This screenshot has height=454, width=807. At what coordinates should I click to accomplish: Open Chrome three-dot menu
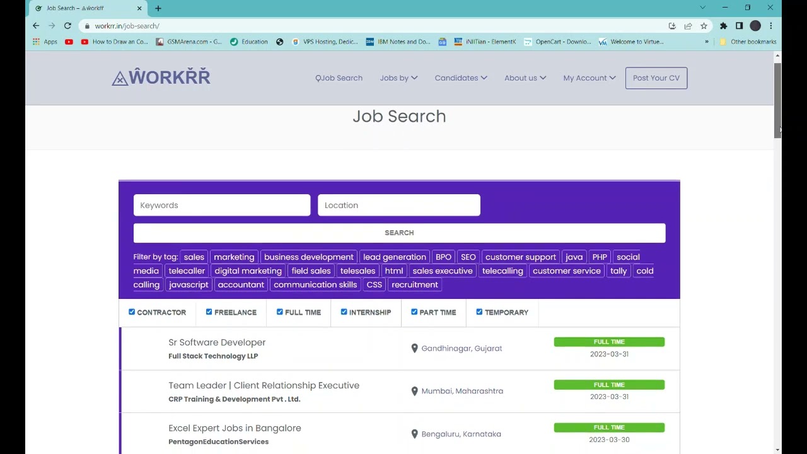click(770, 26)
